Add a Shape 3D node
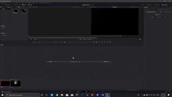The image size is (172, 97). 96,42
